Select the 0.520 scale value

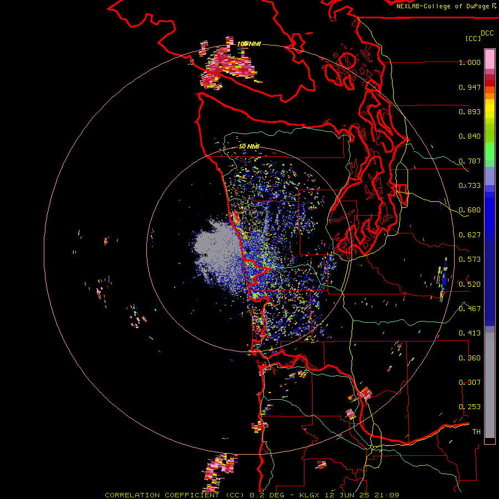click(x=470, y=284)
